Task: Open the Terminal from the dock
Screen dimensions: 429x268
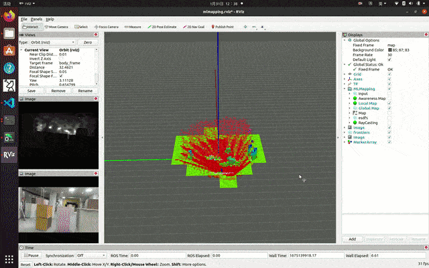Action: point(9,120)
